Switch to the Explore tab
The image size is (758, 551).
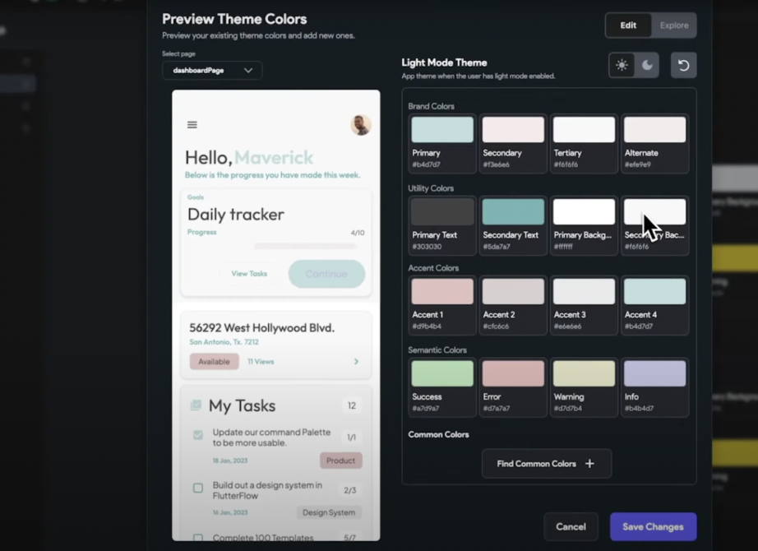pos(673,25)
